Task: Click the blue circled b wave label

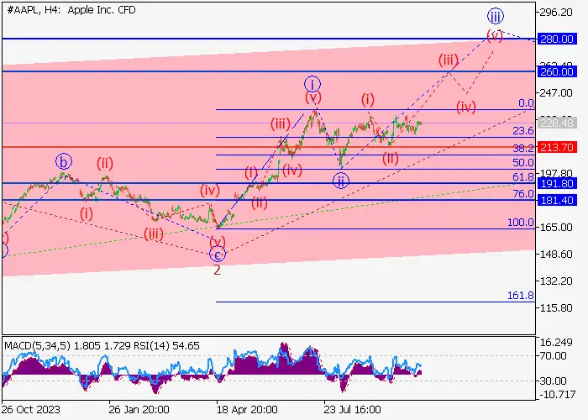Action: click(64, 162)
